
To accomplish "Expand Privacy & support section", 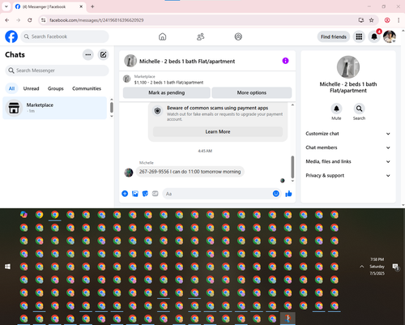I will (348, 176).
